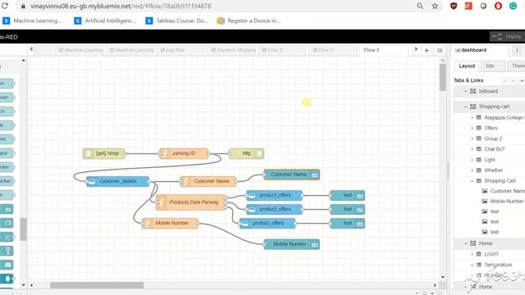Pick the chart node in palette

7,237
